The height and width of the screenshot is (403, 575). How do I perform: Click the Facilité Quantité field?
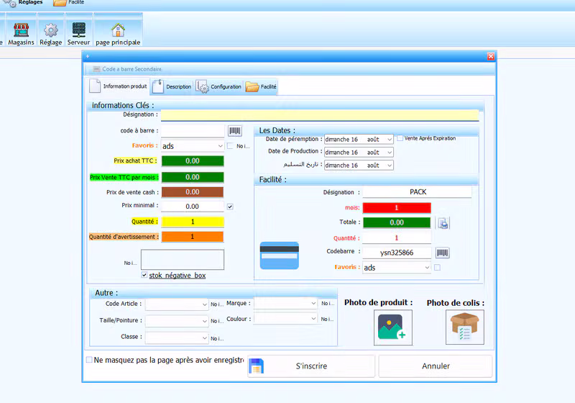pyautogui.click(x=397, y=237)
